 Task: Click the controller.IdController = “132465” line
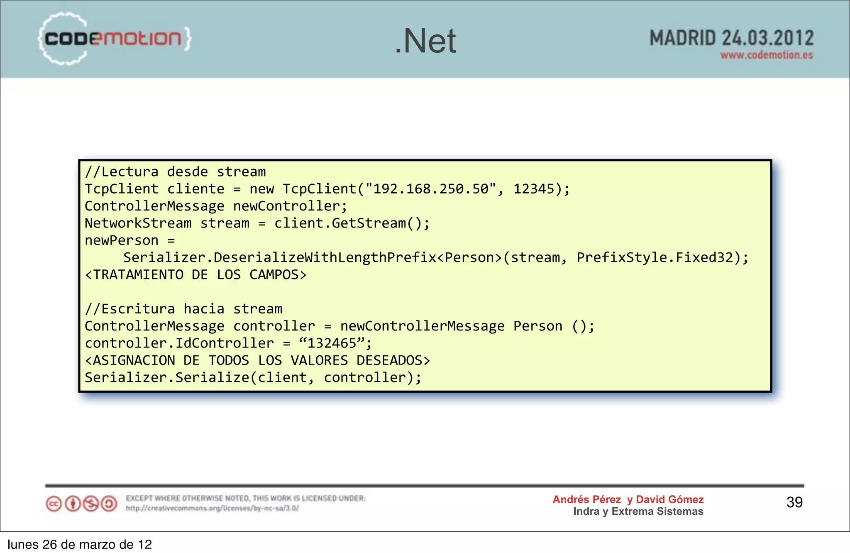tap(228, 343)
